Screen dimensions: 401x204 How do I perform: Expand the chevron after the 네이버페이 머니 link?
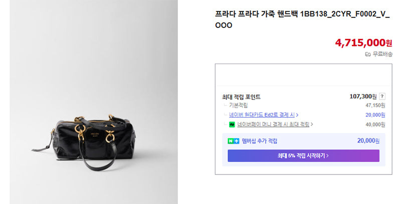(x=312, y=124)
